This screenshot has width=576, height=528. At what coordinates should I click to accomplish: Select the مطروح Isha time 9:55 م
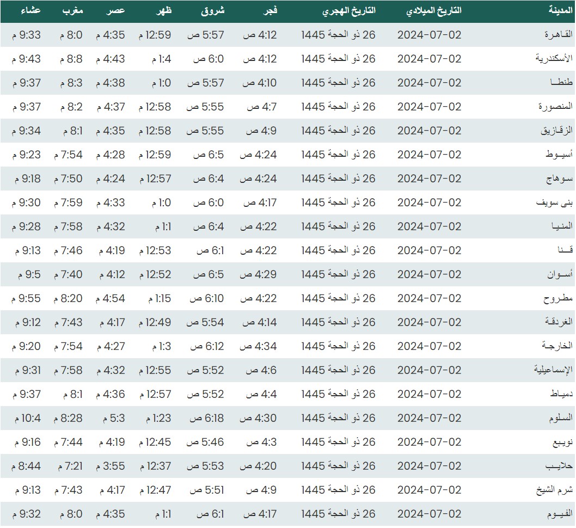click(x=26, y=298)
